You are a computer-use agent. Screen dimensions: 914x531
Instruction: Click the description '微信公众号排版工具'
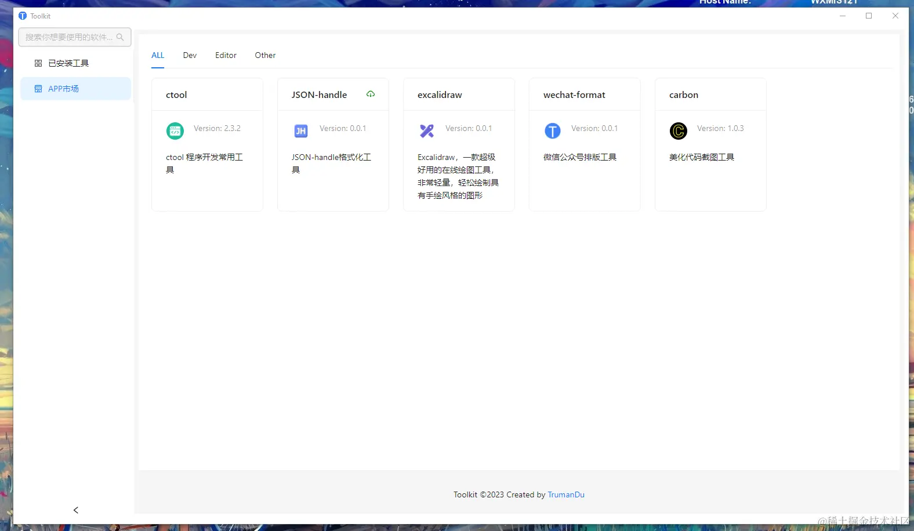(580, 158)
